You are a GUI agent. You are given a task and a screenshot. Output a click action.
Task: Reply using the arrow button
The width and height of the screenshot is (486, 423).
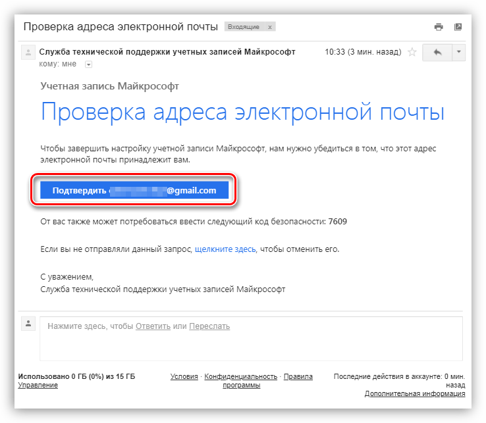(x=437, y=53)
